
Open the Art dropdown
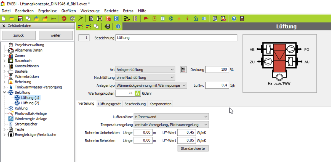click(x=145, y=70)
